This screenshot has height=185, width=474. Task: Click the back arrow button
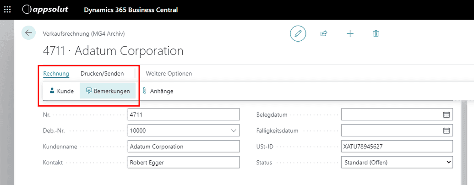click(x=28, y=33)
